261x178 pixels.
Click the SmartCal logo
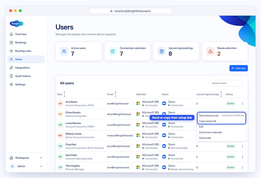coord(17,24)
